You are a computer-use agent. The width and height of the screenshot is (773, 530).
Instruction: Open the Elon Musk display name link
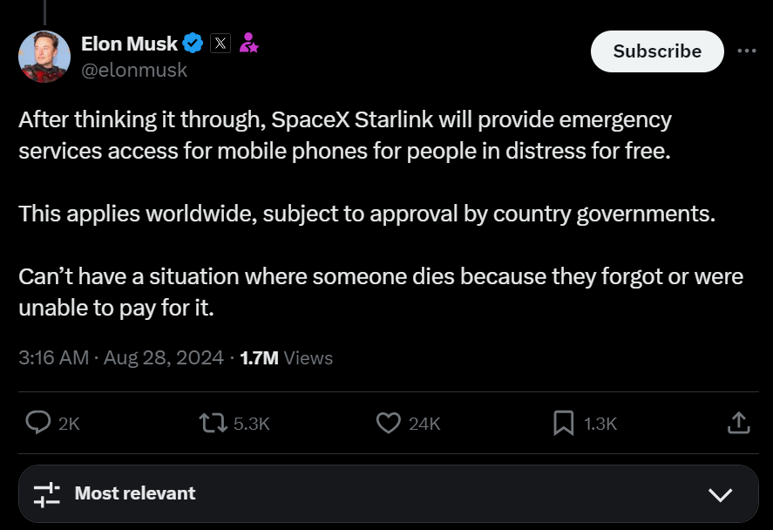[x=129, y=43]
